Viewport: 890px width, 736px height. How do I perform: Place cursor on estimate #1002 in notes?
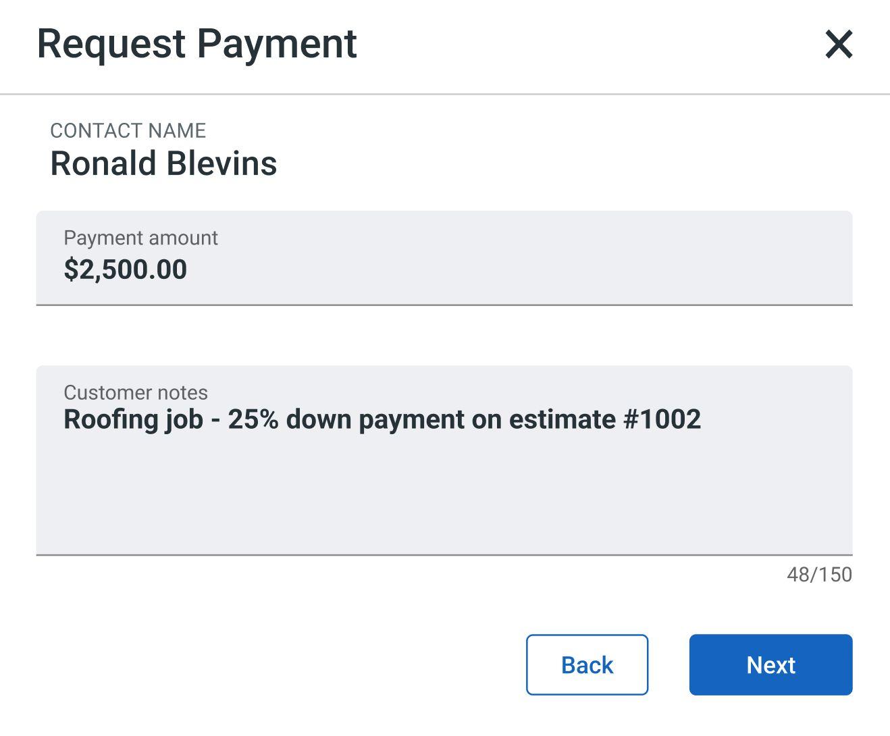604,419
